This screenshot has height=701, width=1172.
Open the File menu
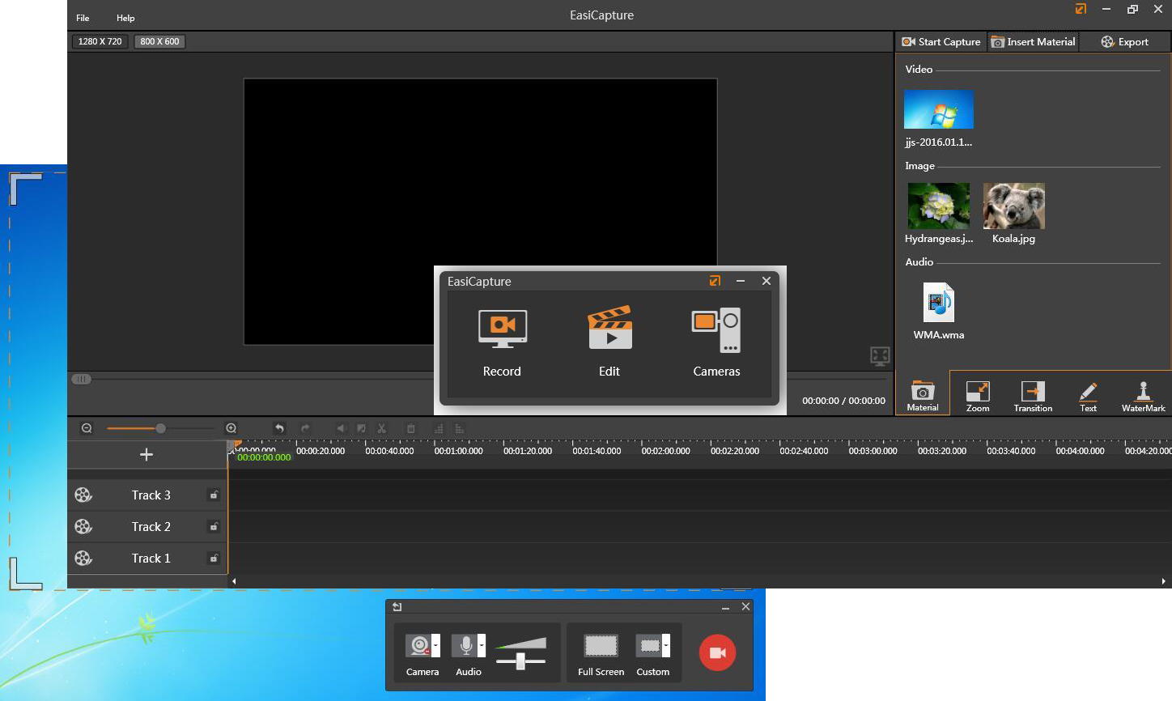coord(83,18)
